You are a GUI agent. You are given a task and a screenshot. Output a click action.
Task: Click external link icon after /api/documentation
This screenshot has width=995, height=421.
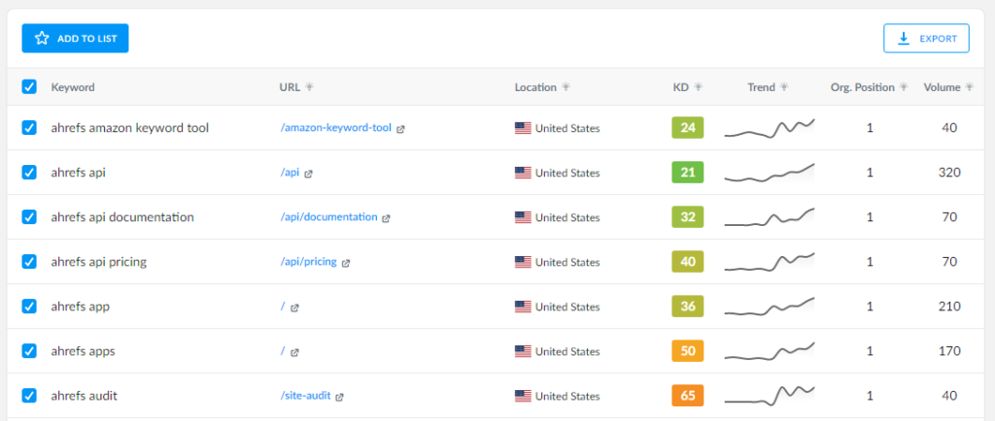coord(386,218)
